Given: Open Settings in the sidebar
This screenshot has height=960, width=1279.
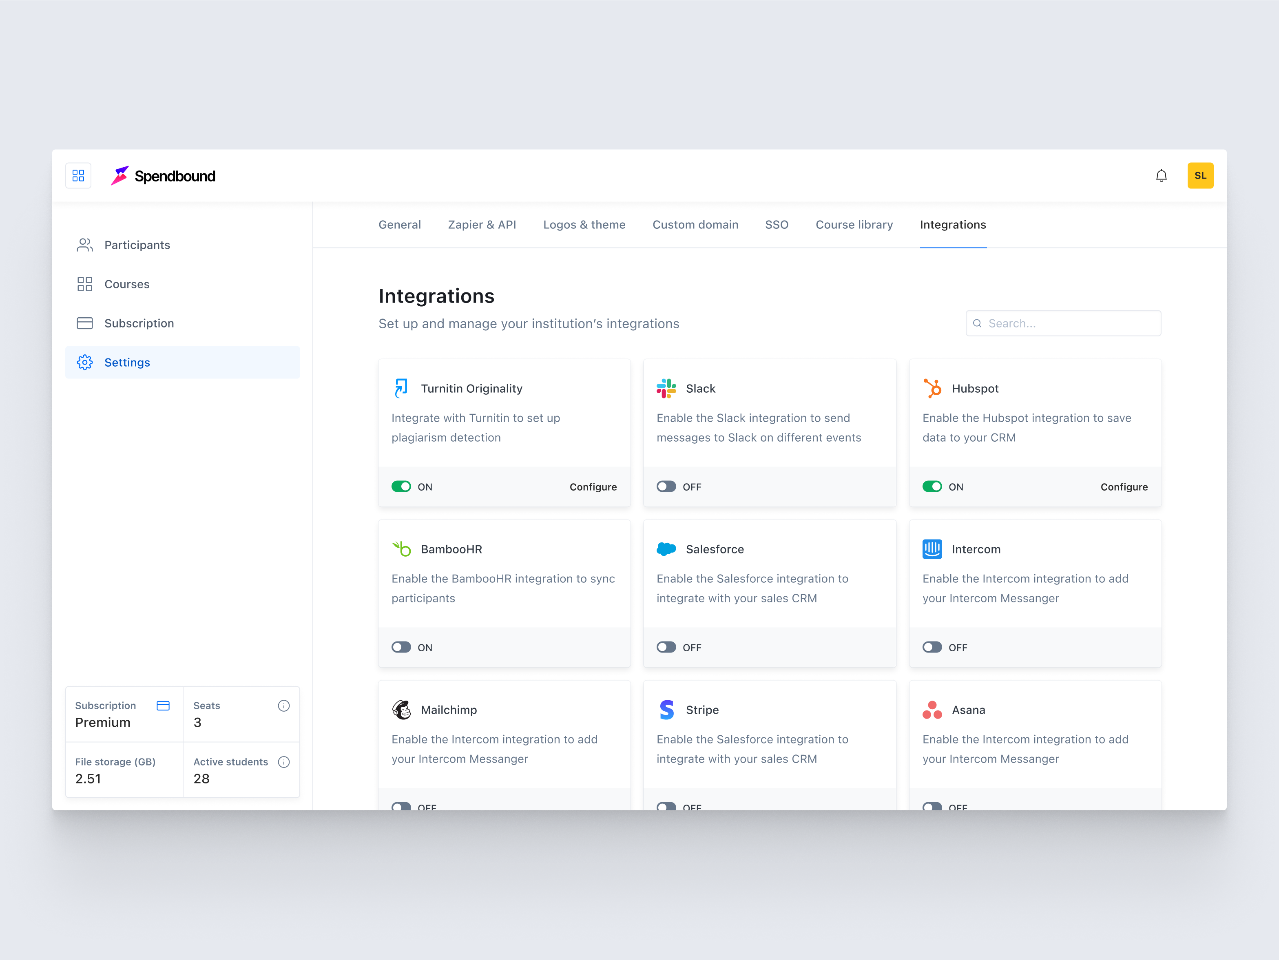Looking at the screenshot, I should 182,363.
